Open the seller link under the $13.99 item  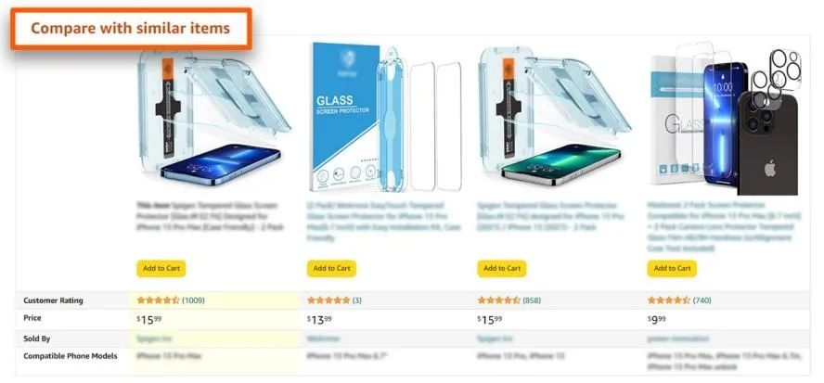coord(323,338)
